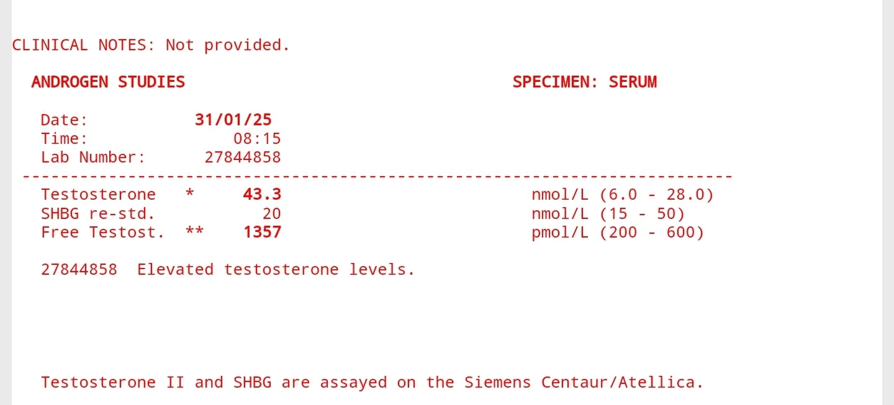The height and width of the screenshot is (405, 894).
Task: Click the Lab Number value 27844858
Action: coord(243,158)
